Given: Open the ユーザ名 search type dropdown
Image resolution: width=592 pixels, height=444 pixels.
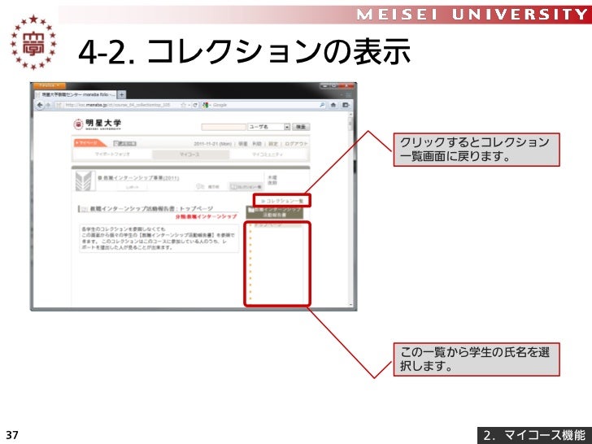Looking at the screenshot, I should click(x=269, y=127).
